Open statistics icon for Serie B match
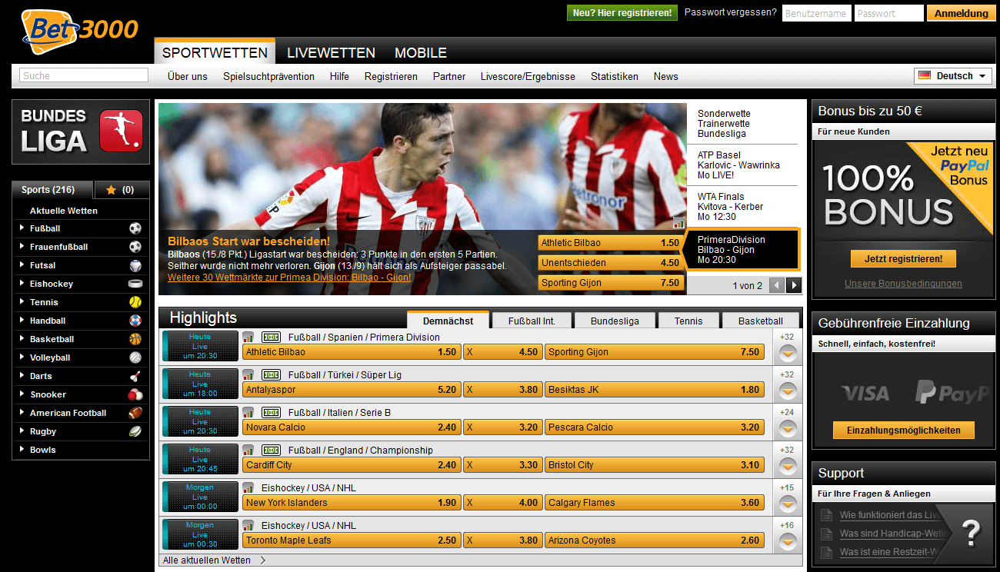 pos(248,412)
